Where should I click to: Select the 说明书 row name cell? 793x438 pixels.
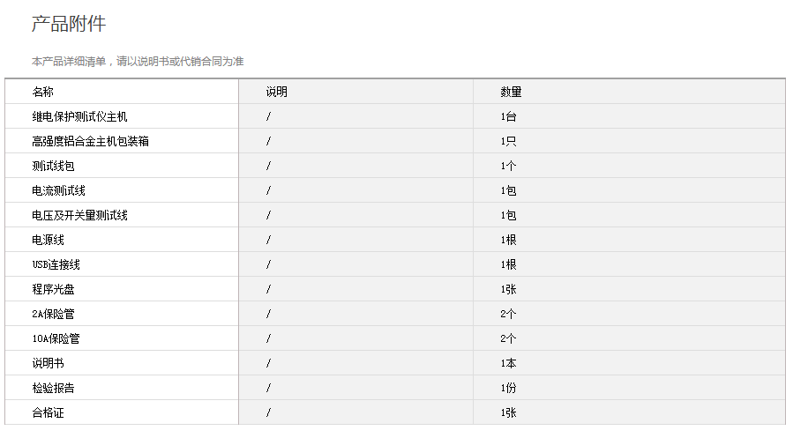point(48,363)
